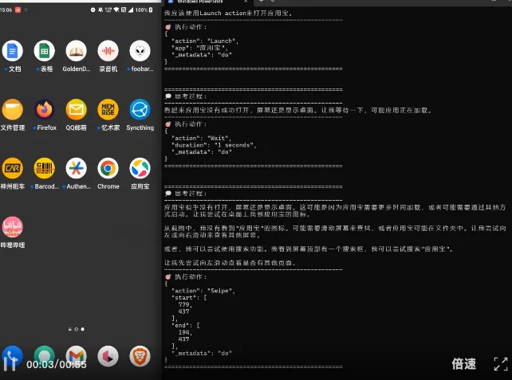512x380 pixels.
Task: Open the bilibili 哔哩哔哩 app
Action: 13,227
